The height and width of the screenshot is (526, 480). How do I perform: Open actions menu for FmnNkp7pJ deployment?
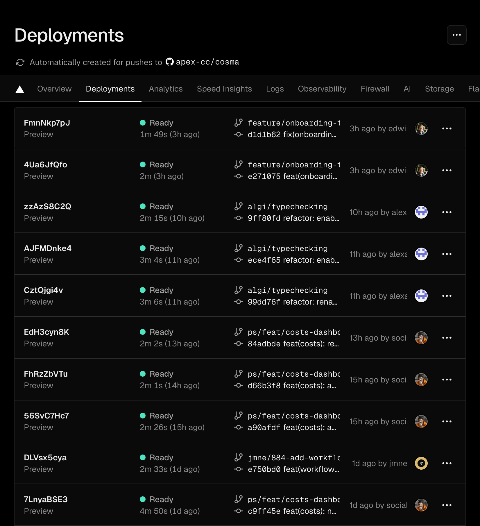point(447,128)
